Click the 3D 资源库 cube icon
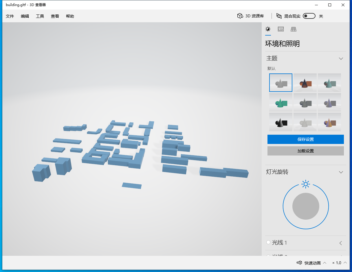The image size is (352, 272). (240, 16)
